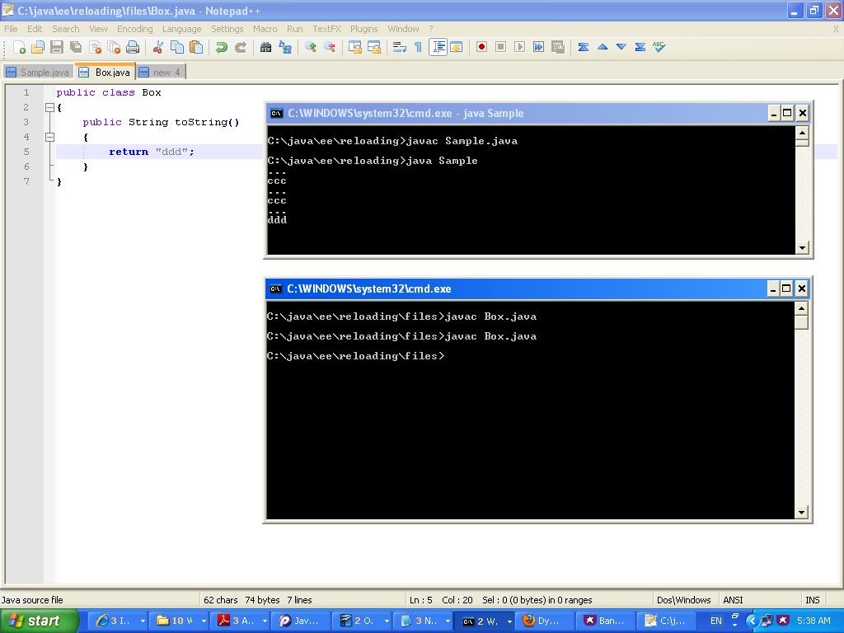Click the Copy toolbar icon
The height and width of the screenshot is (633, 844).
point(177,47)
